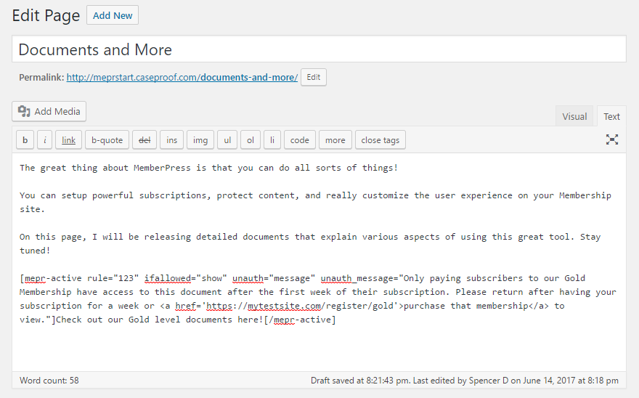The width and height of the screenshot is (639, 398).
Task: Click the text "rule="123"" in the shortcode
Action: 113,278
